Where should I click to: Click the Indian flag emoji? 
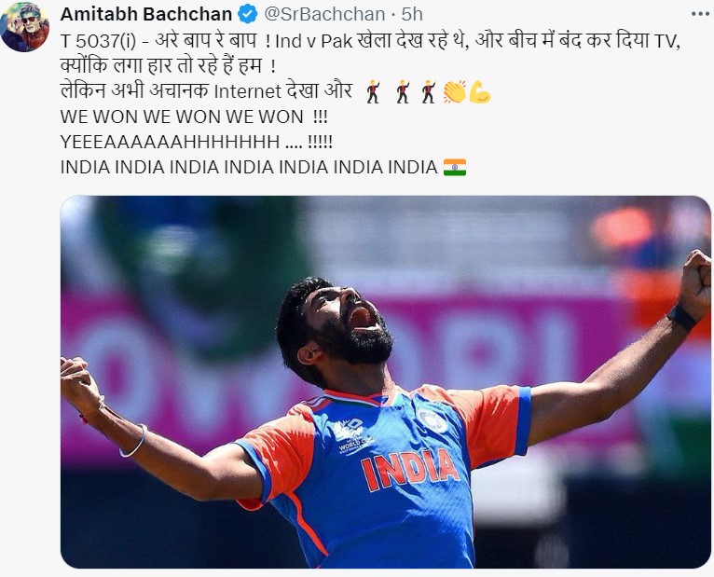pos(455,167)
